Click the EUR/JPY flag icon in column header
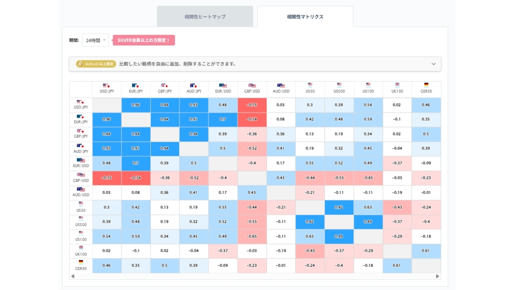This screenshot has height=290, width=515. click(x=136, y=85)
